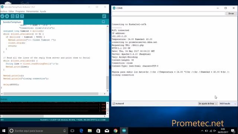Click editor scroll down arrow
238x134 pixels.
(x=107, y=91)
